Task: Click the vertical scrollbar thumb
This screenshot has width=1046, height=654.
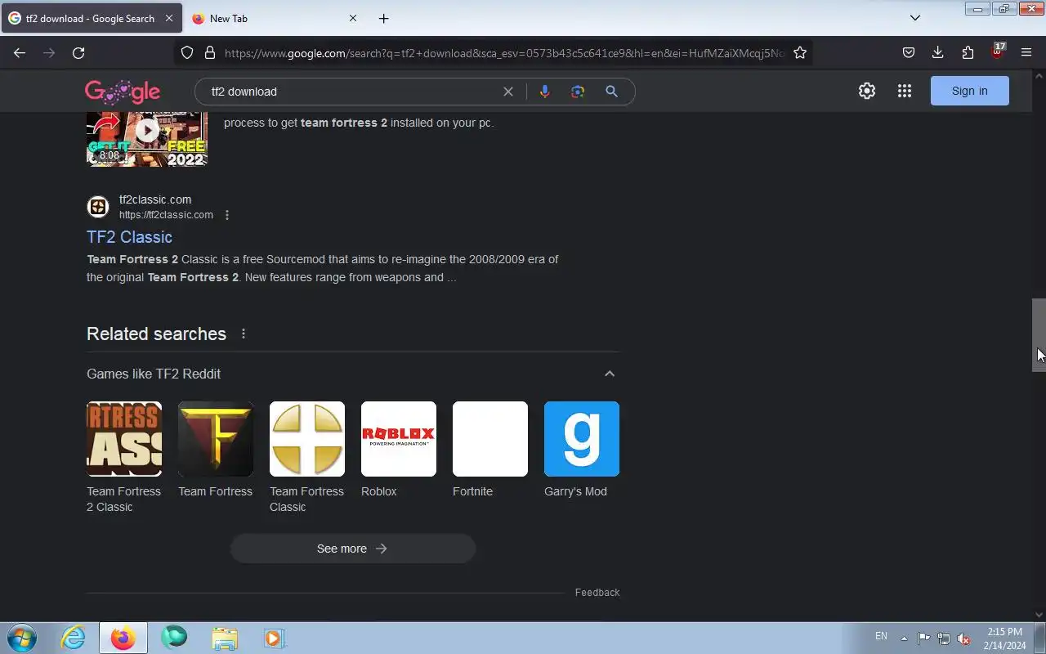Action: (1039, 335)
